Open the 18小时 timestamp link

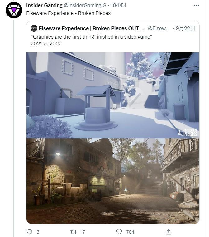(x=118, y=5)
